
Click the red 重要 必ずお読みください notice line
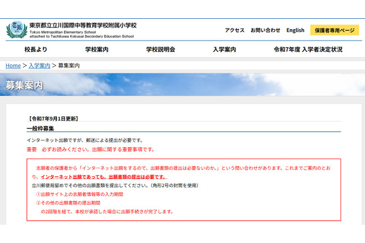(90, 149)
